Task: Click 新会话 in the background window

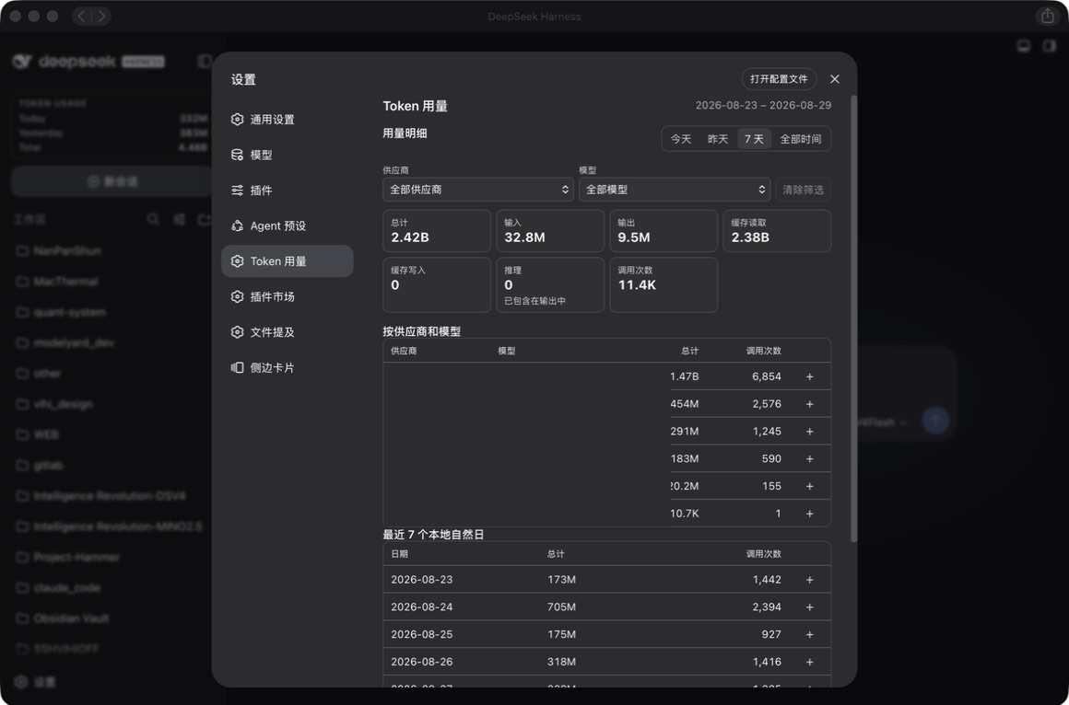Action: (x=112, y=181)
